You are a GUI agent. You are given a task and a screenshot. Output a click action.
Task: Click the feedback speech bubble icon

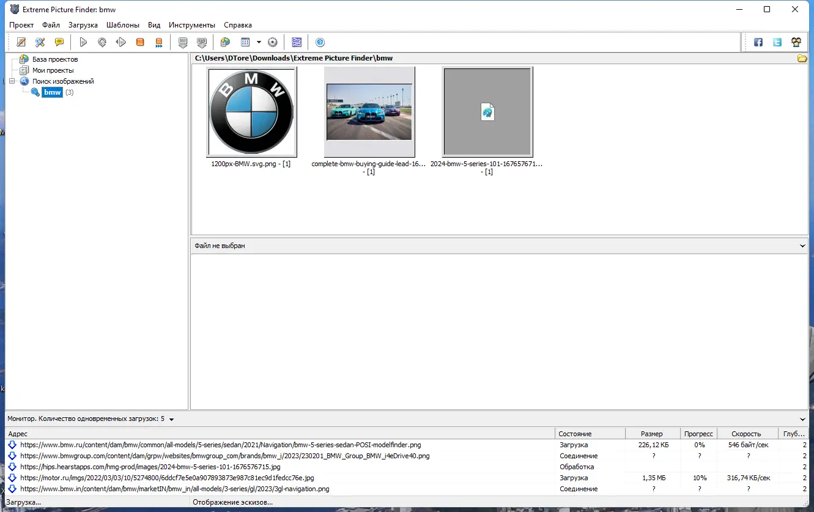(59, 42)
